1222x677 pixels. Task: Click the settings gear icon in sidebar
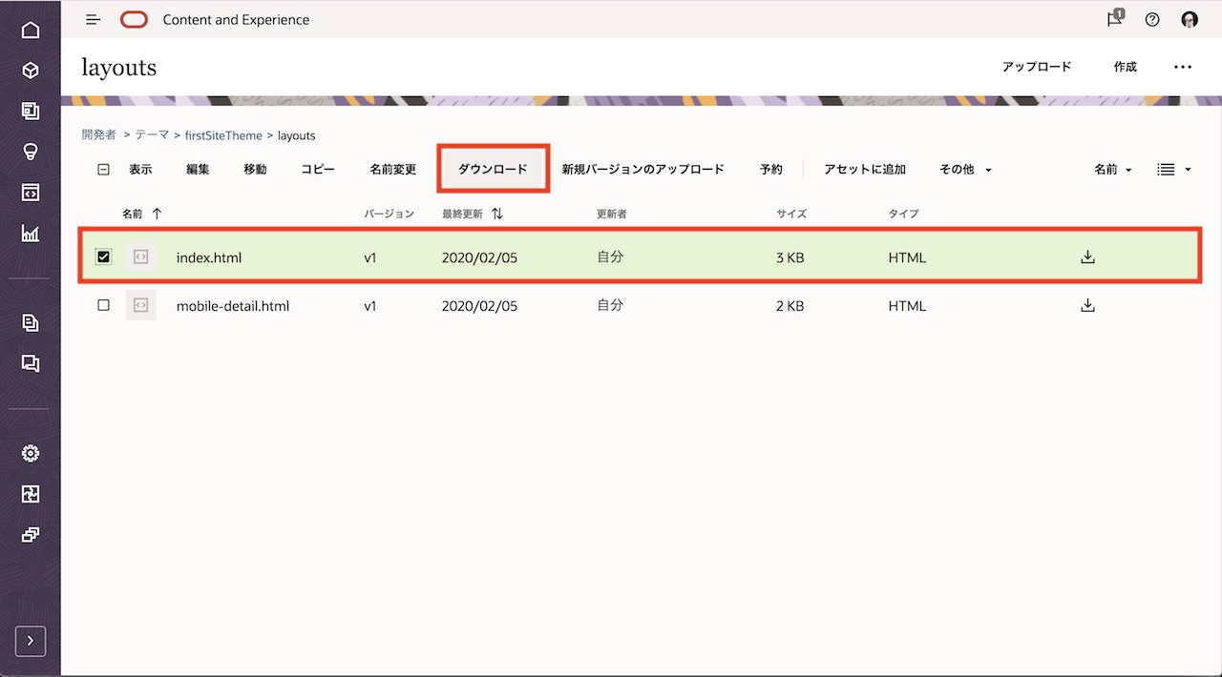click(31, 453)
